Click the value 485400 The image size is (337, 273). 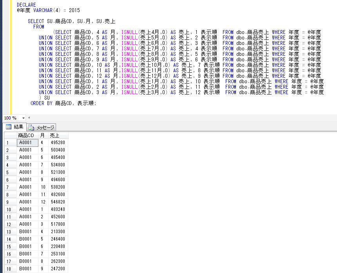click(58, 157)
